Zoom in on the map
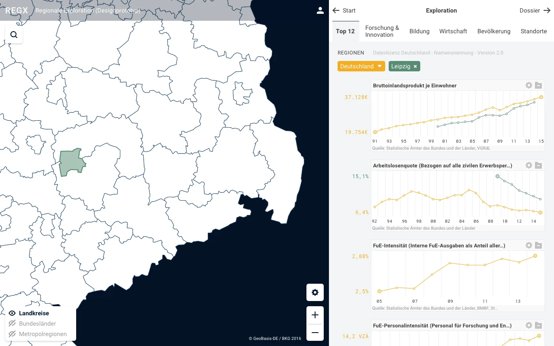 315,315
